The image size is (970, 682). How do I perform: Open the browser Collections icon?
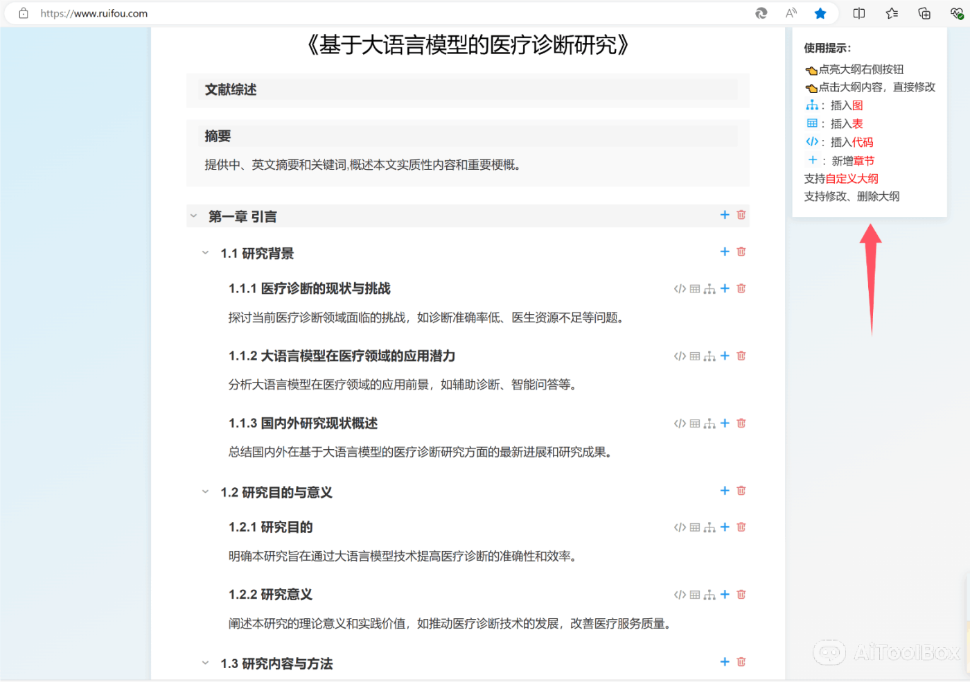pyautogui.click(x=924, y=12)
